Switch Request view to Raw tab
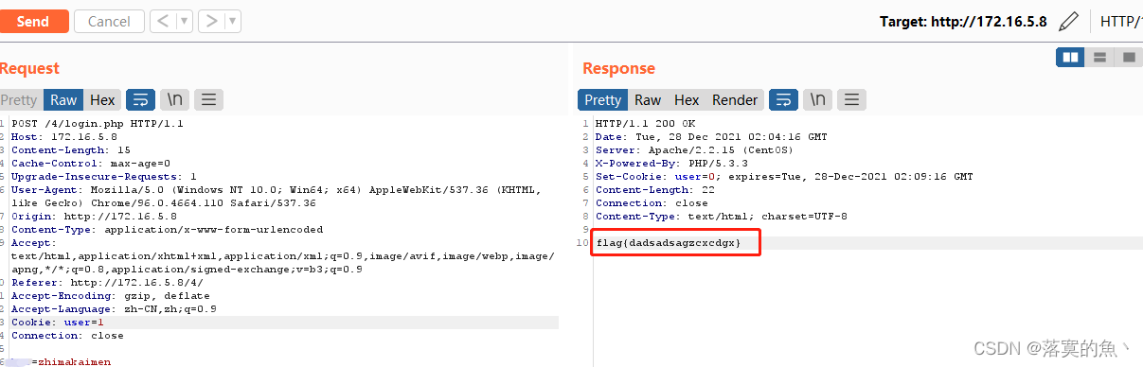Image resolution: width=1143 pixels, height=367 pixels. [x=63, y=99]
